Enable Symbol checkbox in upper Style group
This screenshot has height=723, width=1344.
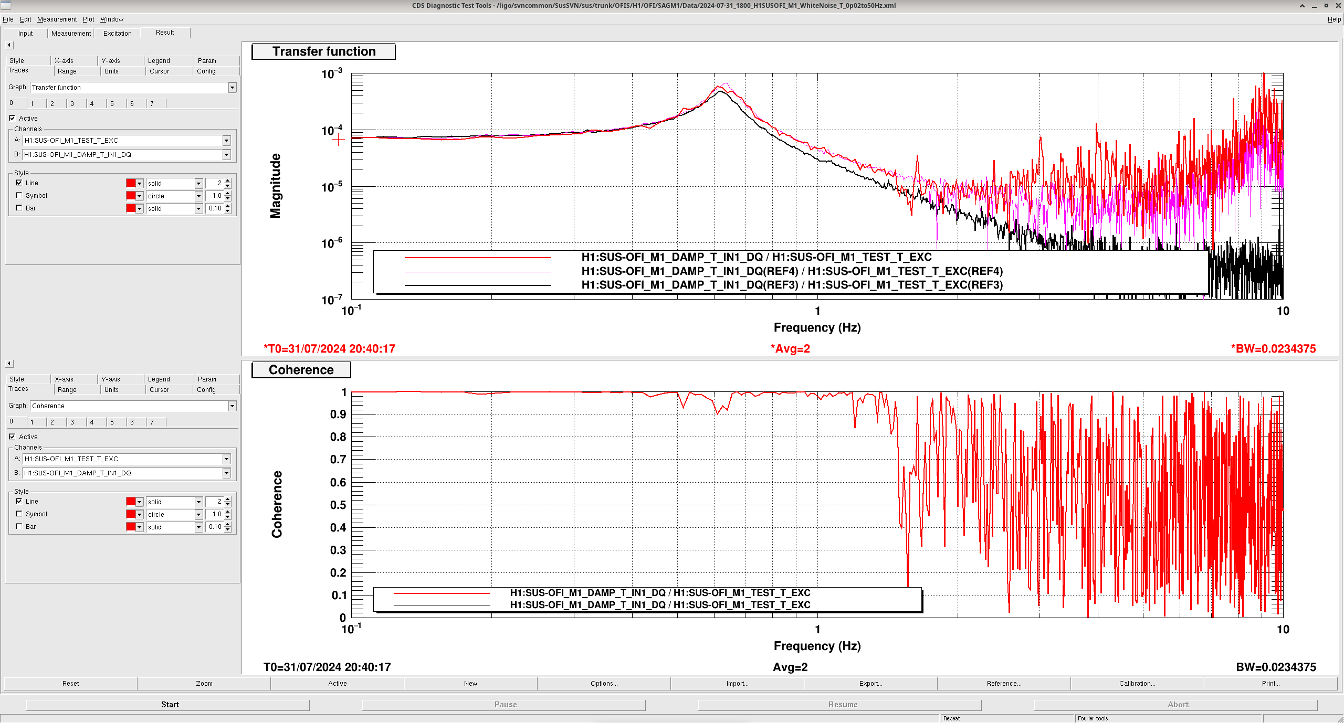pyautogui.click(x=19, y=195)
